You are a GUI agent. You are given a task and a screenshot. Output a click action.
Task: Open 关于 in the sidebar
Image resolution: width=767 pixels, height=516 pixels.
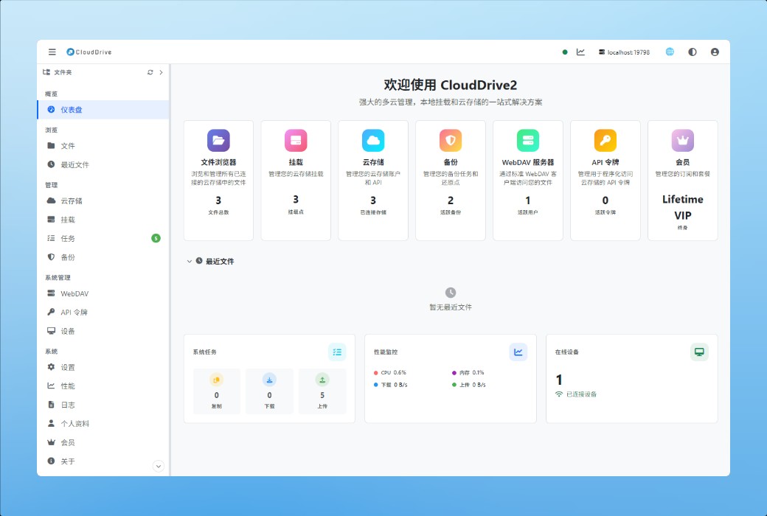(x=103, y=461)
